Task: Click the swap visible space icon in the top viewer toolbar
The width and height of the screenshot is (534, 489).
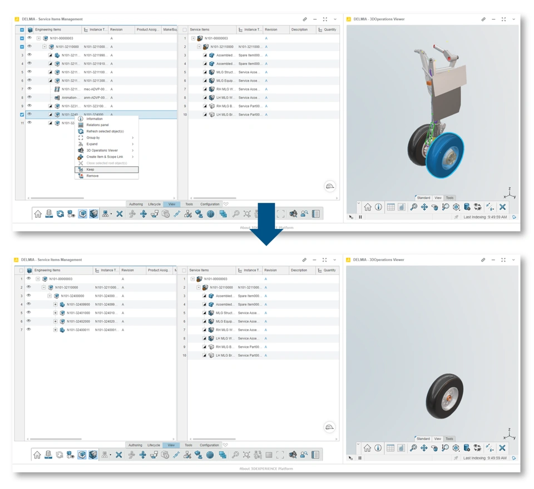Action: click(x=477, y=207)
